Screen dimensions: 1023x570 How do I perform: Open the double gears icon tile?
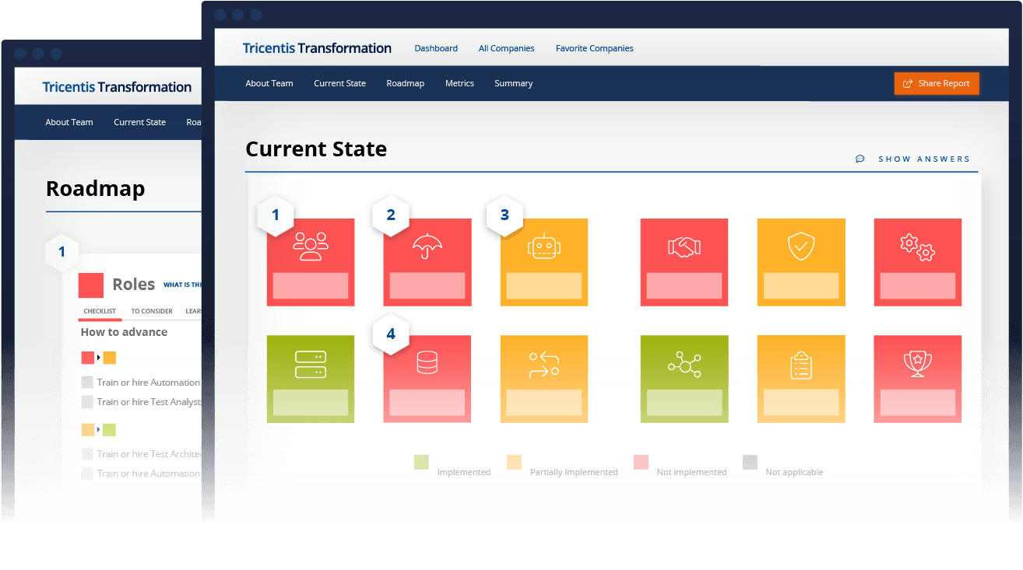click(918, 262)
